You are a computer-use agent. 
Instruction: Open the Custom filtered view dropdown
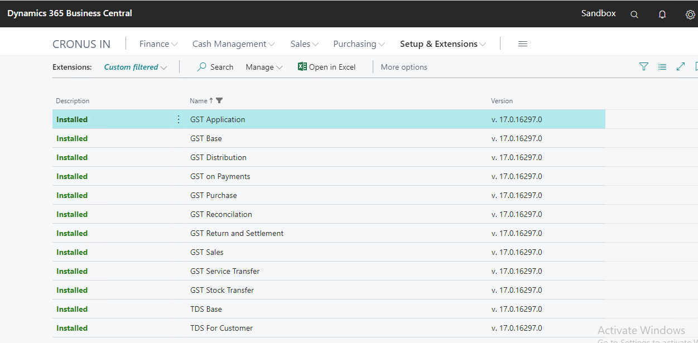pyautogui.click(x=136, y=67)
